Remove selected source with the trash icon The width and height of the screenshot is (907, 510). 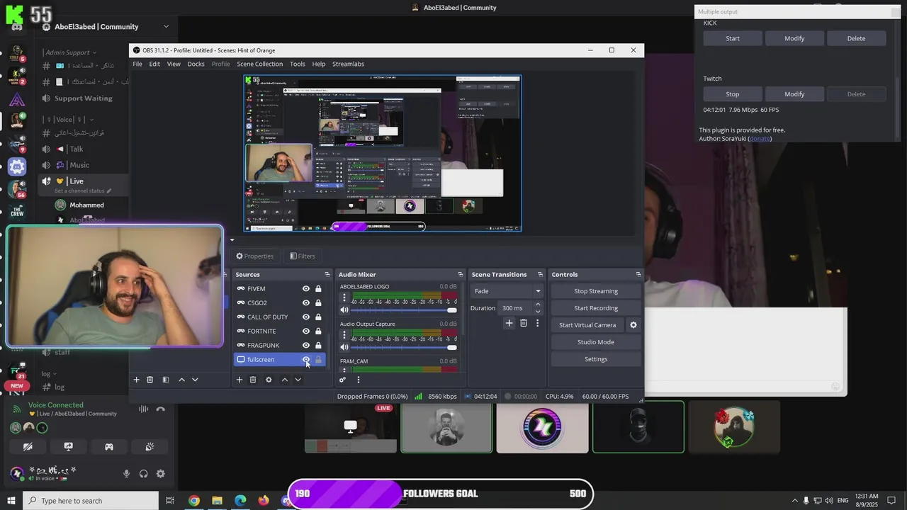tap(253, 380)
